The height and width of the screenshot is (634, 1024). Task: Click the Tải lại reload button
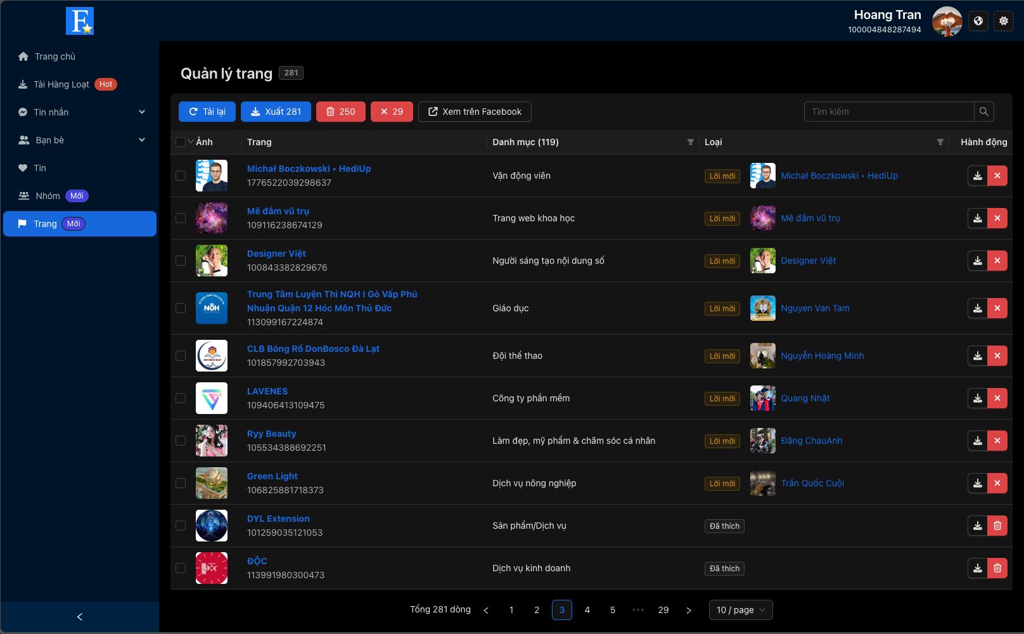pos(207,112)
